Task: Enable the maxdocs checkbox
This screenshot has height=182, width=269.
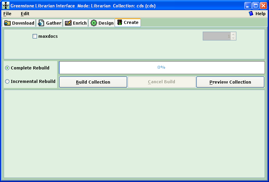Action: pyautogui.click(x=35, y=36)
